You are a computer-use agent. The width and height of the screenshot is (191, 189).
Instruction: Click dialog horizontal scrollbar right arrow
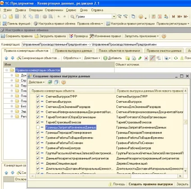pyautogui.click(x=180, y=176)
